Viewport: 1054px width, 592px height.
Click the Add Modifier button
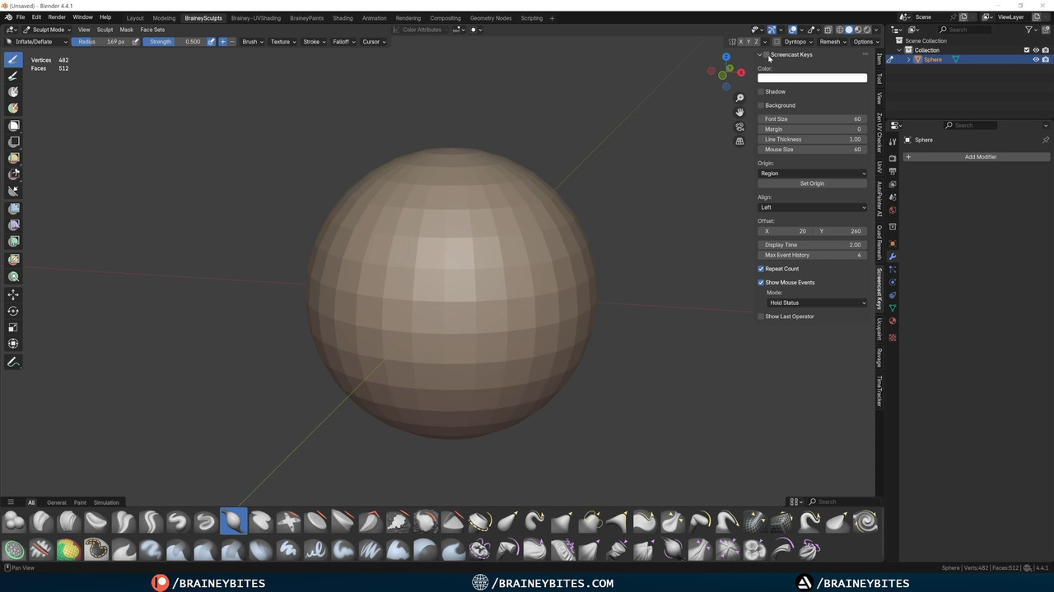click(x=980, y=157)
